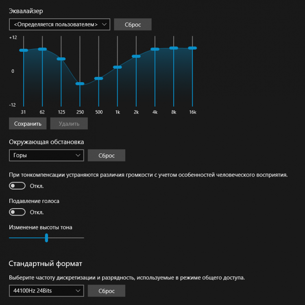Image resolution: width=305 pixels, height=305 pixels.
Task: Enable the Подавление голоса toggle
Action: 17,212
